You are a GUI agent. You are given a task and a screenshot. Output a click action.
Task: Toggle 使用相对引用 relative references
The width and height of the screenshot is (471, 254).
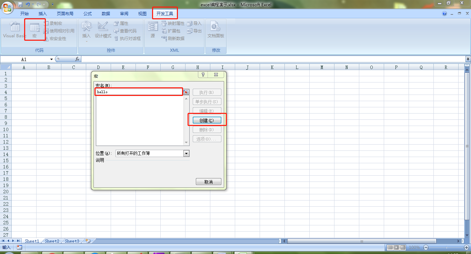59,31
